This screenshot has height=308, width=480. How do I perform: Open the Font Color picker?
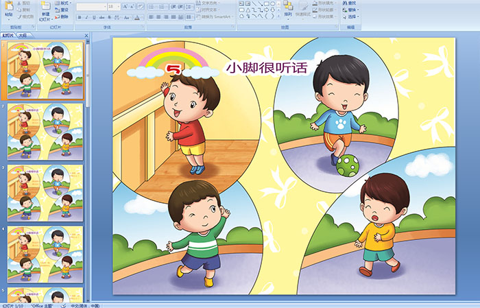(138, 17)
